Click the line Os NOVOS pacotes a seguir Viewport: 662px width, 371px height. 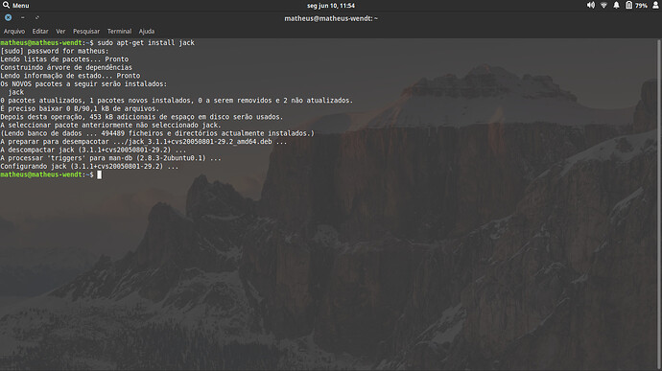pos(83,84)
